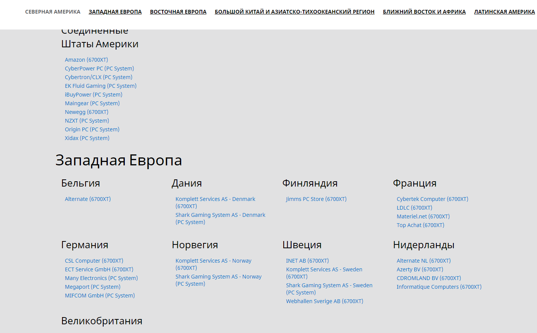
Task: Visit Shark Gaming System AS - Denmark link
Action: [220, 218]
